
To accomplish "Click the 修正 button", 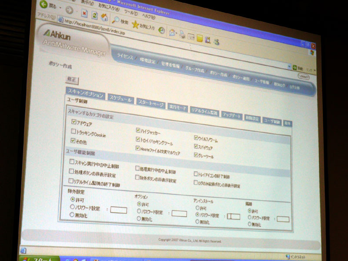I will (72, 80).
